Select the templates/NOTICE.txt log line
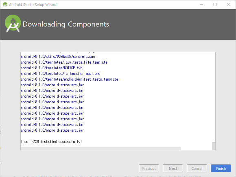This screenshot has height=177, width=236. [51, 68]
